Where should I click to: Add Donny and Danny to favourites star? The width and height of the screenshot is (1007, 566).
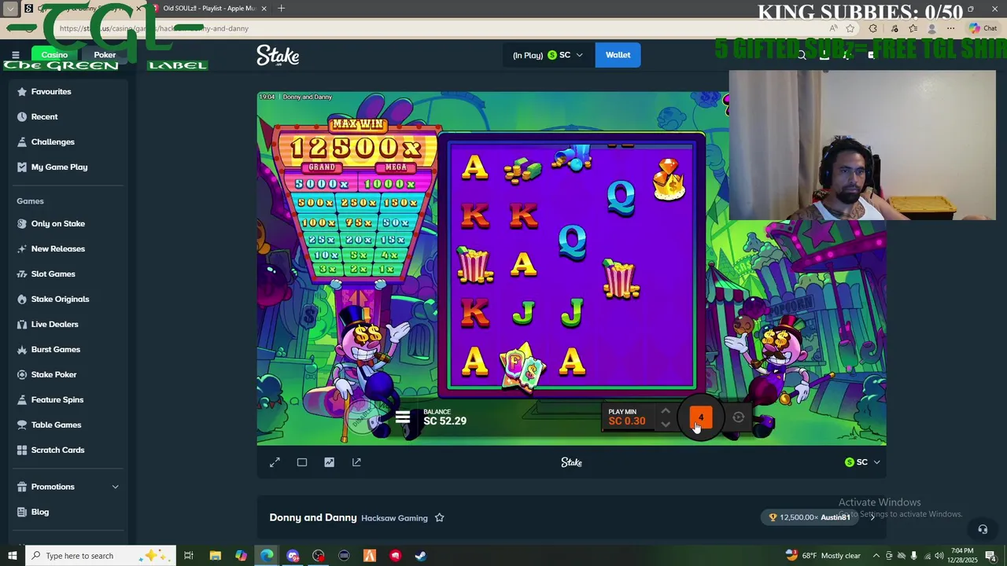[440, 517]
